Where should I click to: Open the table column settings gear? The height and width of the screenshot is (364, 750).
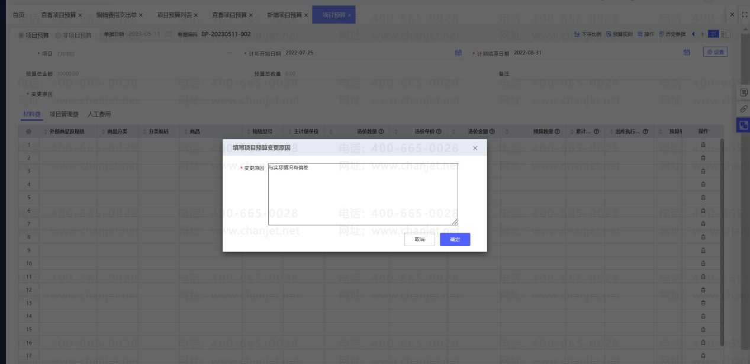pyautogui.click(x=28, y=131)
